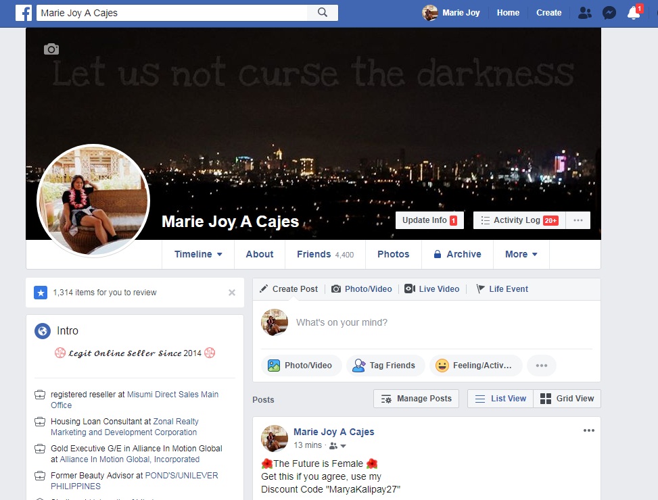Click post author name Marie Joy A Cajes
Screen dimensions: 658x500
(x=333, y=432)
